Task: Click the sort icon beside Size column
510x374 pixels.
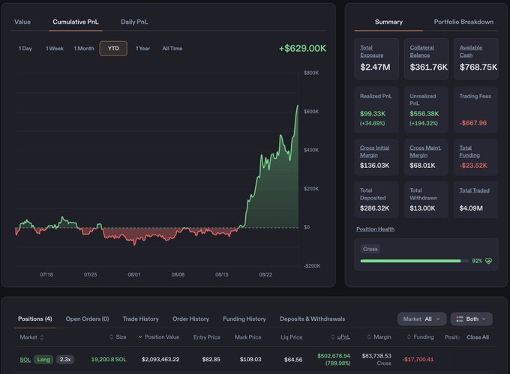Action: coord(111,337)
